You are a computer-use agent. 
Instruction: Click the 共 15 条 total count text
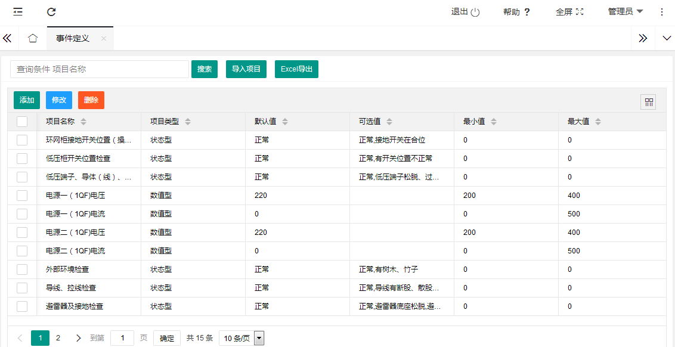(x=200, y=339)
